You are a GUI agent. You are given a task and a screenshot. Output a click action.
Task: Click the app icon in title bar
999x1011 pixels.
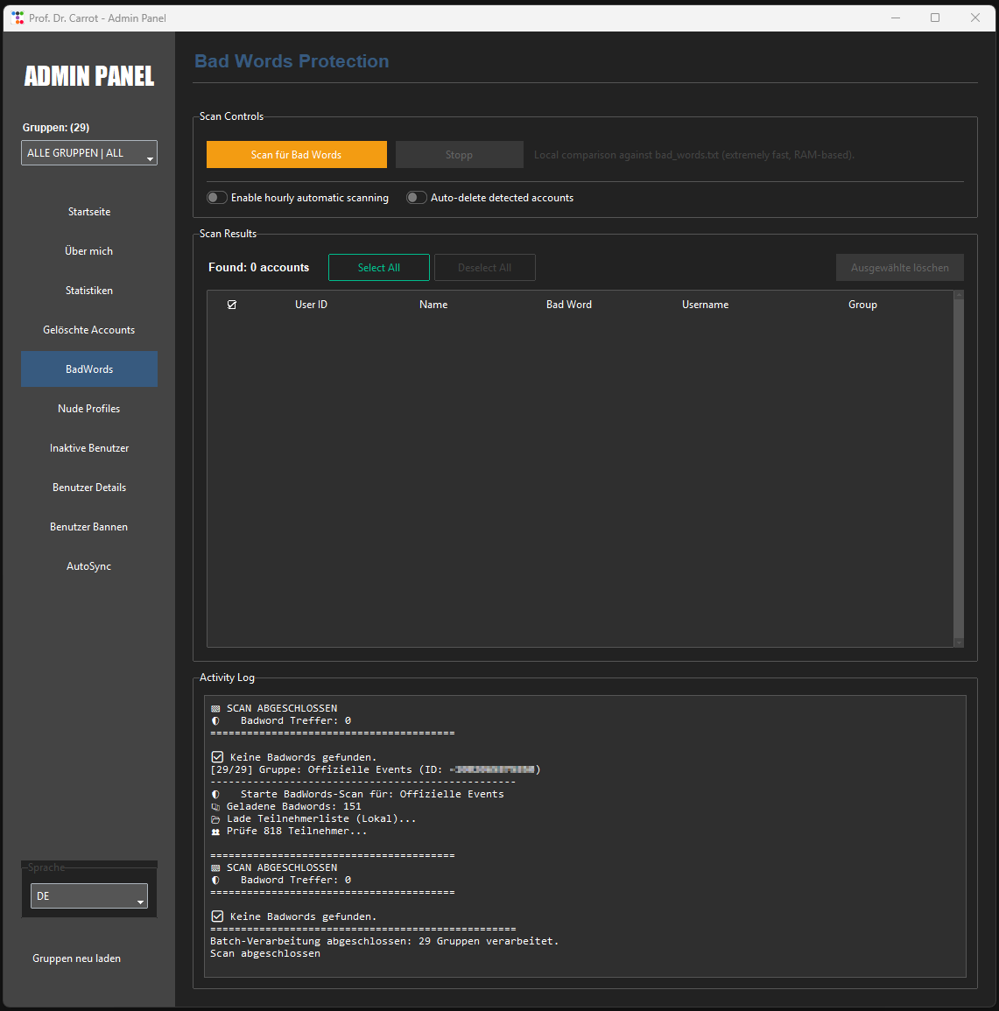18,18
